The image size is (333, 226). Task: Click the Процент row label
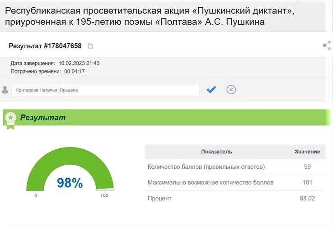tap(159, 198)
